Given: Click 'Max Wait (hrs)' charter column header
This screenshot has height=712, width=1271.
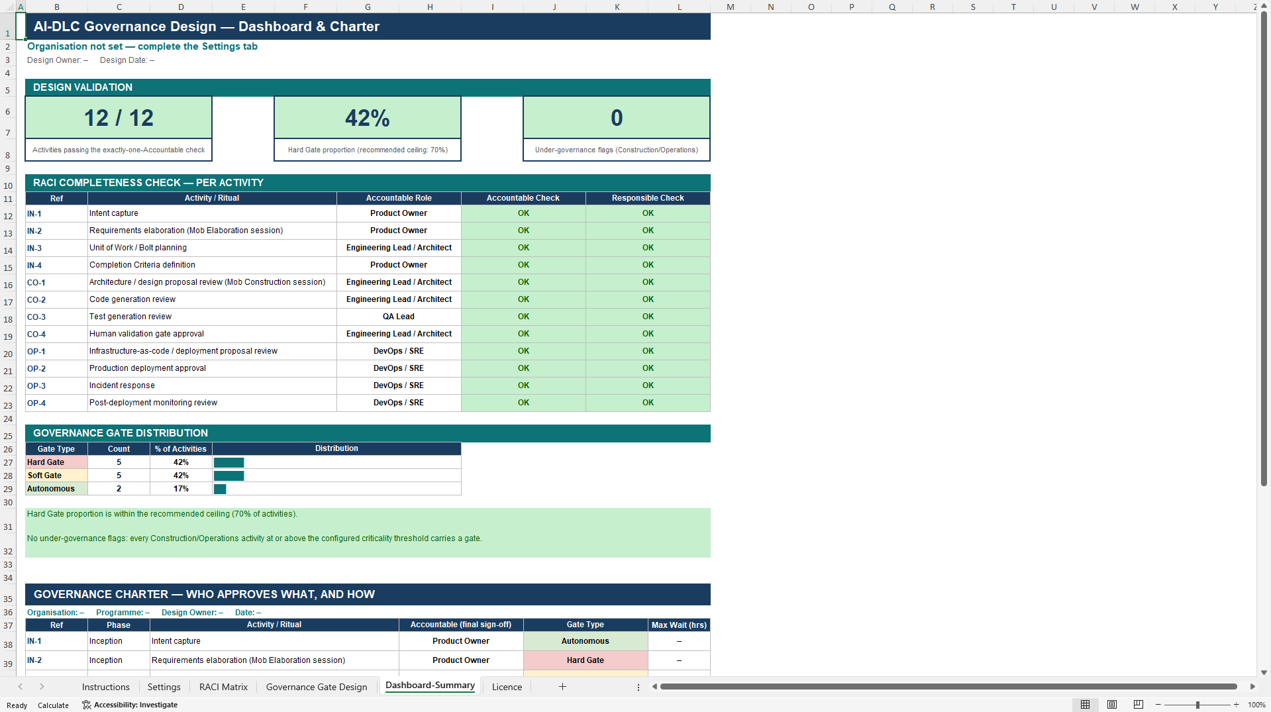Looking at the screenshot, I should pyautogui.click(x=679, y=625).
